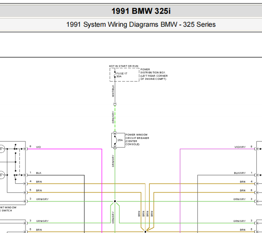Viewport: 262px width, 233px height.
Task: Click the "BRN" label at right pin 4
Action: coord(243,182)
